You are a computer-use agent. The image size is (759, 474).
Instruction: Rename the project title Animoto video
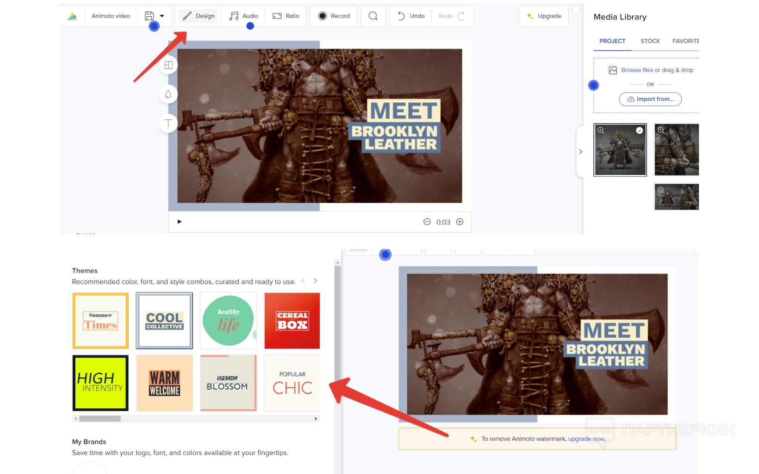coord(111,16)
